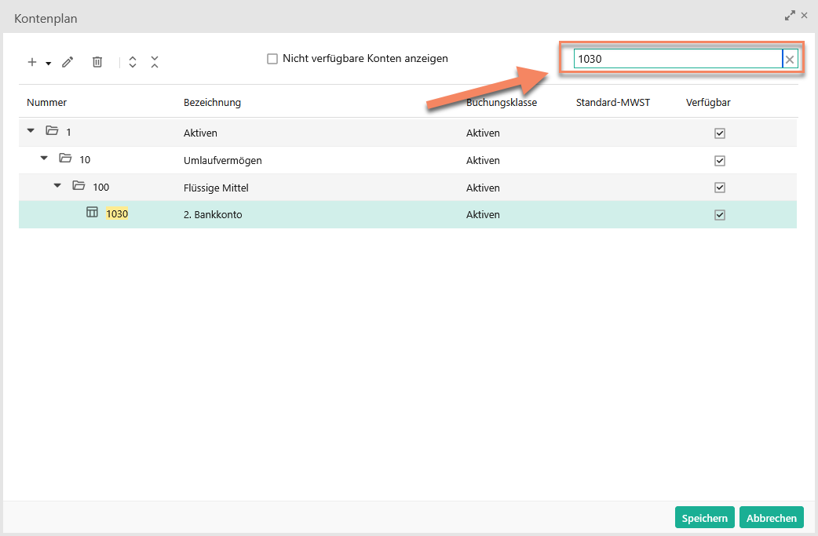818x536 pixels.
Task: Click the Speichern button
Action: click(705, 518)
